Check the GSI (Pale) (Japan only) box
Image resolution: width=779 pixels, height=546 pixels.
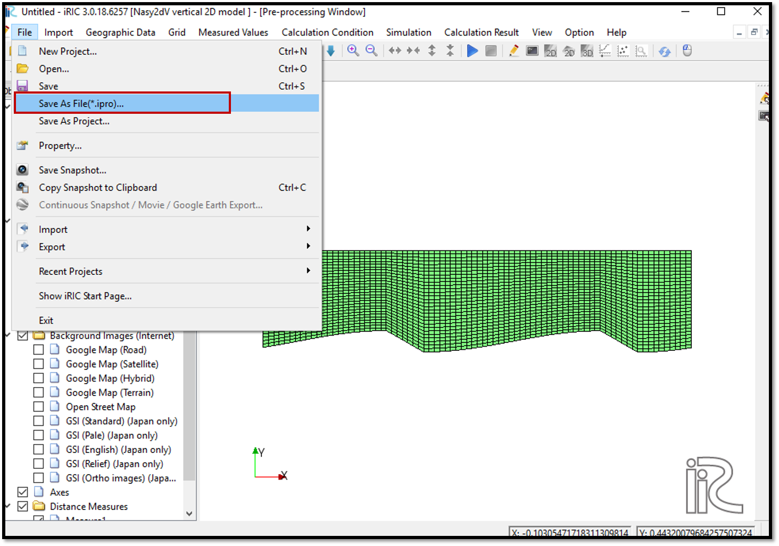pos(38,435)
